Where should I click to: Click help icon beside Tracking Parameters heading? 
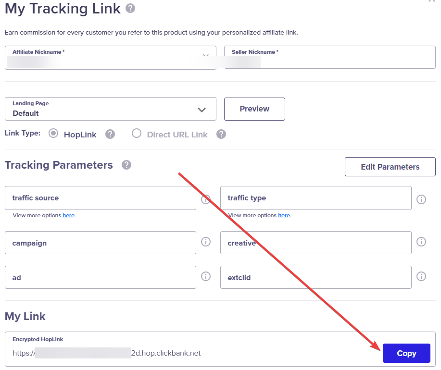pos(126,165)
